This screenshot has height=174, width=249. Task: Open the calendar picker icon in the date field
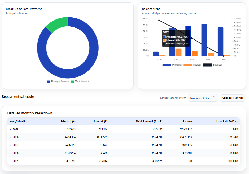coord(214,98)
